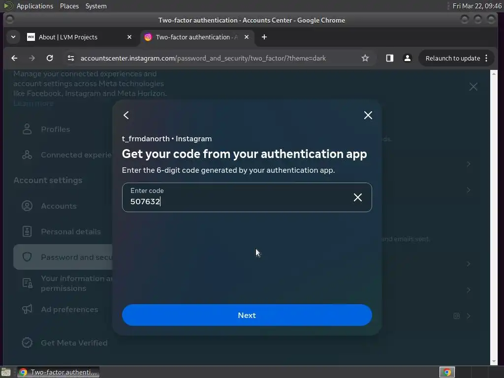The image size is (504, 378).
Task: Navigate back in Chrome
Action: click(14, 58)
